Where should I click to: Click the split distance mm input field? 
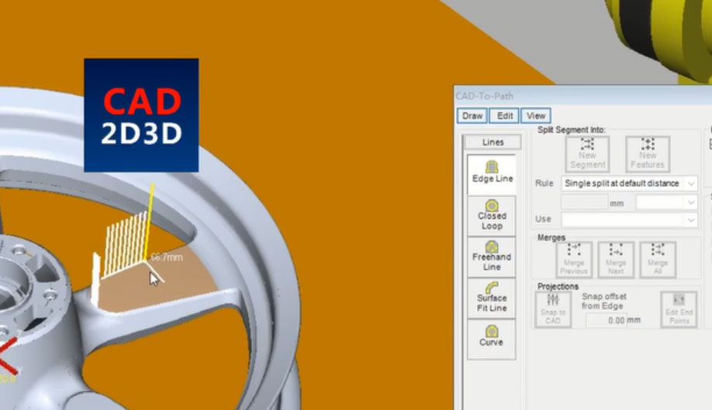pos(585,202)
